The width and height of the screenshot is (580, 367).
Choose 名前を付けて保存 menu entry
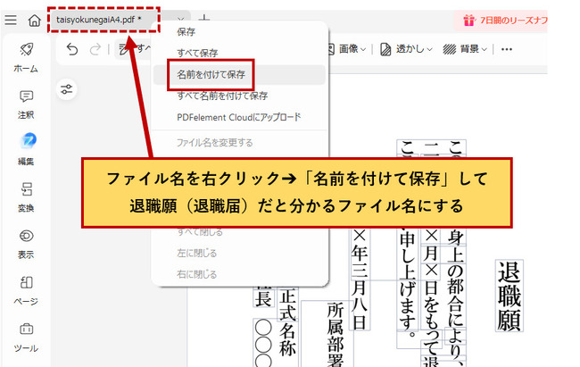(239, 75)
